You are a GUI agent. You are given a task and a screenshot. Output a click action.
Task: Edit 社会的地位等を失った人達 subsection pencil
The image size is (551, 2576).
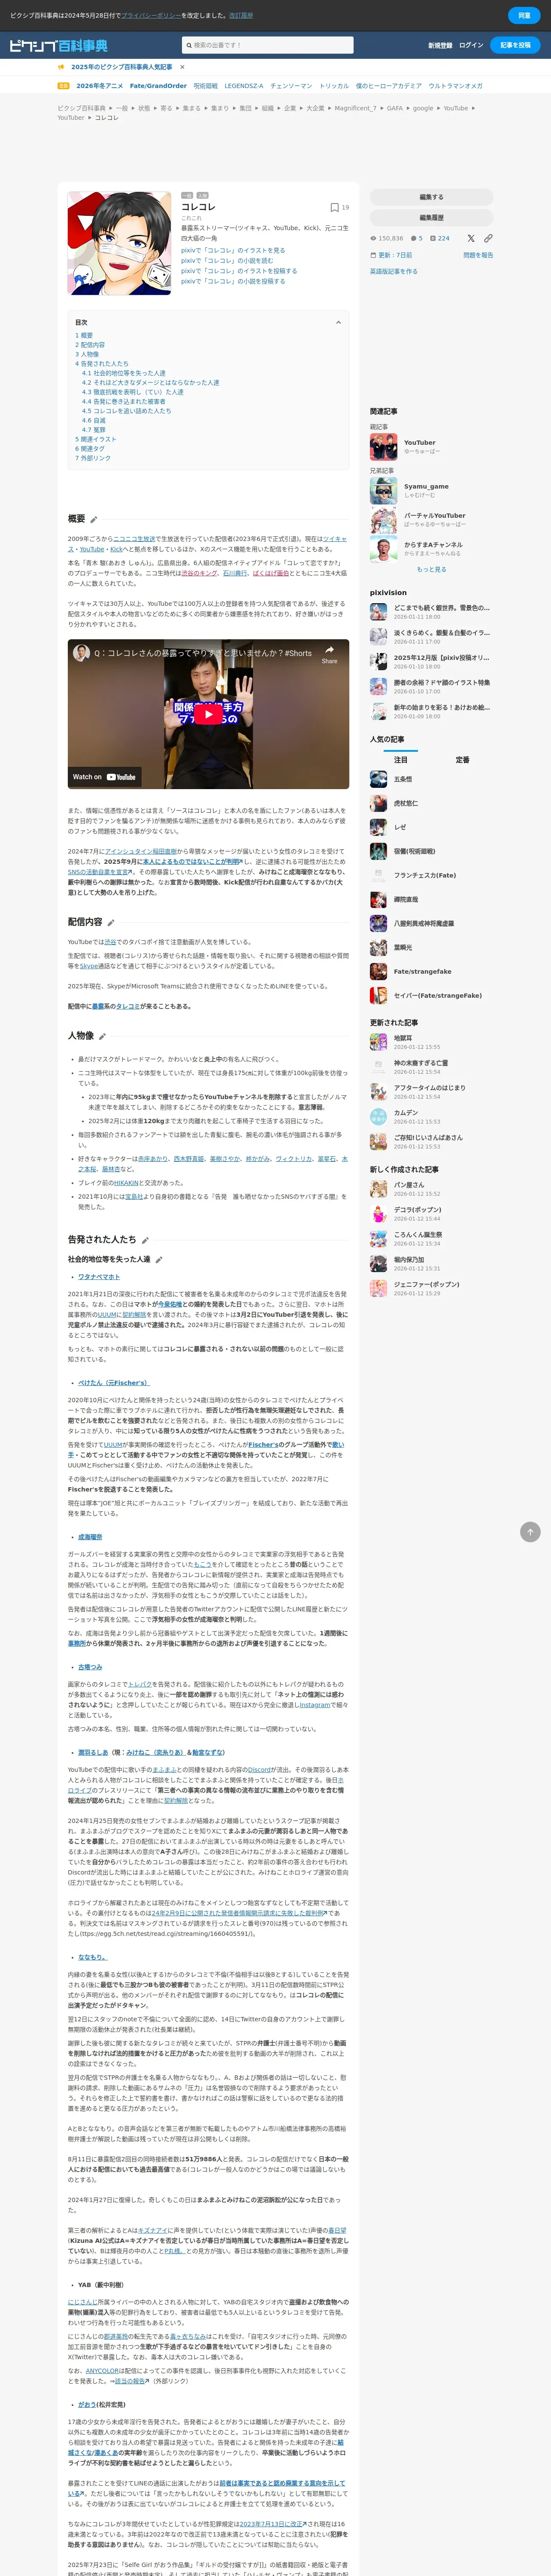[159, 1260]
